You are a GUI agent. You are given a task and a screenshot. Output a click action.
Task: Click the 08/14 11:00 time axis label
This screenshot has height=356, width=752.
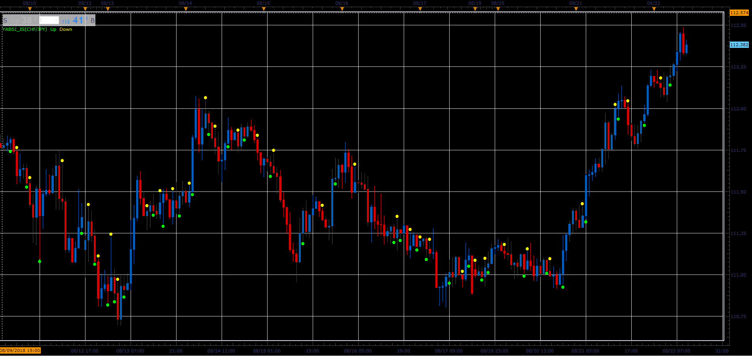[221, 351]
